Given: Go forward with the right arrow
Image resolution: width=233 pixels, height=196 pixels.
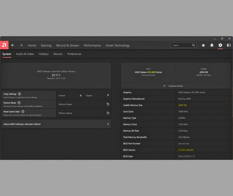Looking at the screenshot, I should tap(21, 45).
